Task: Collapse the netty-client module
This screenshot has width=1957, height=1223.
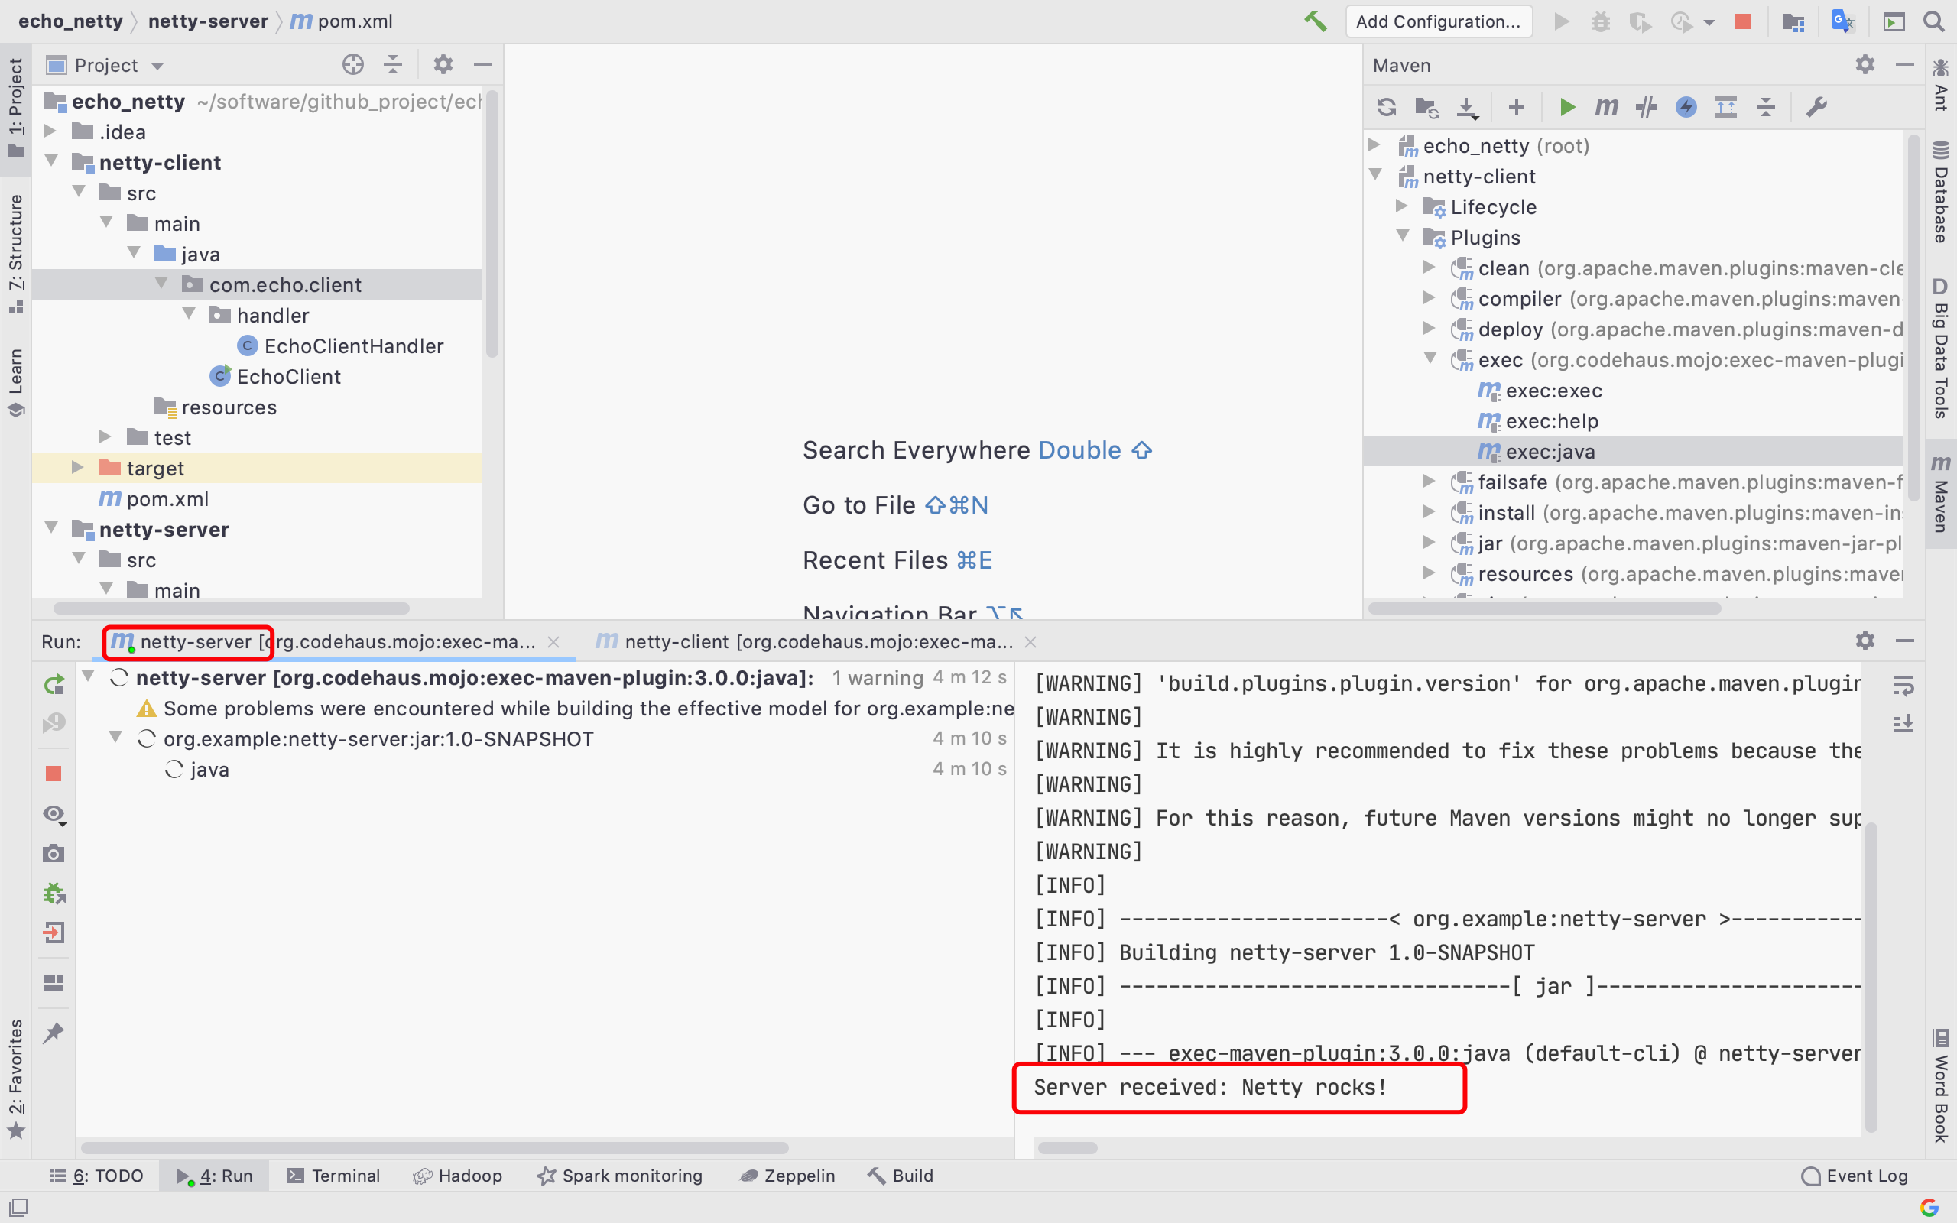Action: click(x=50, y=161)
